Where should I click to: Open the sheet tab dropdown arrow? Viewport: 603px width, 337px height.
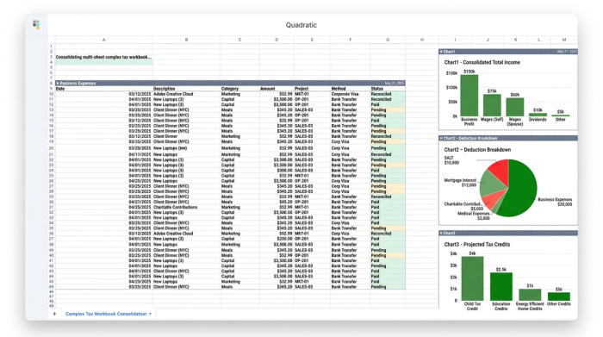(x=150, y=314)
